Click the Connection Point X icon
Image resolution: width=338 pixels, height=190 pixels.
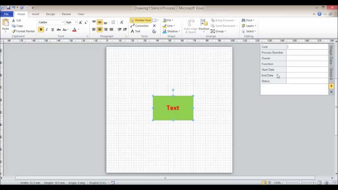click(154, 26)
